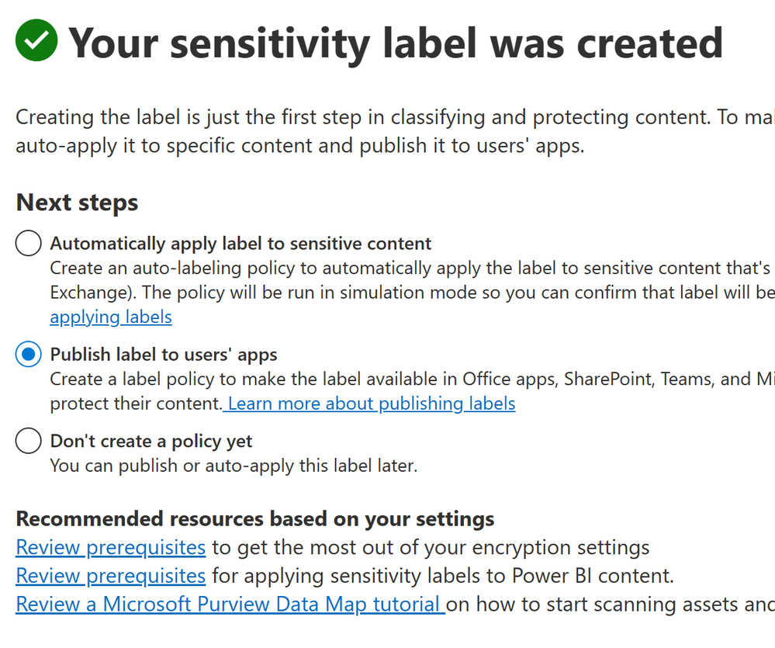The width and height of the screenshot is (775, 648).
Task: Click the Creating the label intro paragraph
Action: coord(396,131)
